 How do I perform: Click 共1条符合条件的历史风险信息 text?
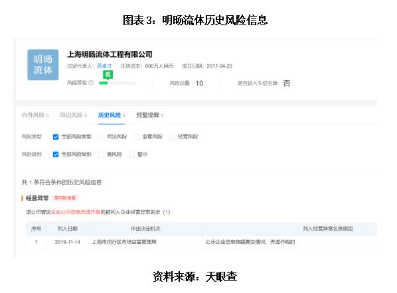point(62,182)
